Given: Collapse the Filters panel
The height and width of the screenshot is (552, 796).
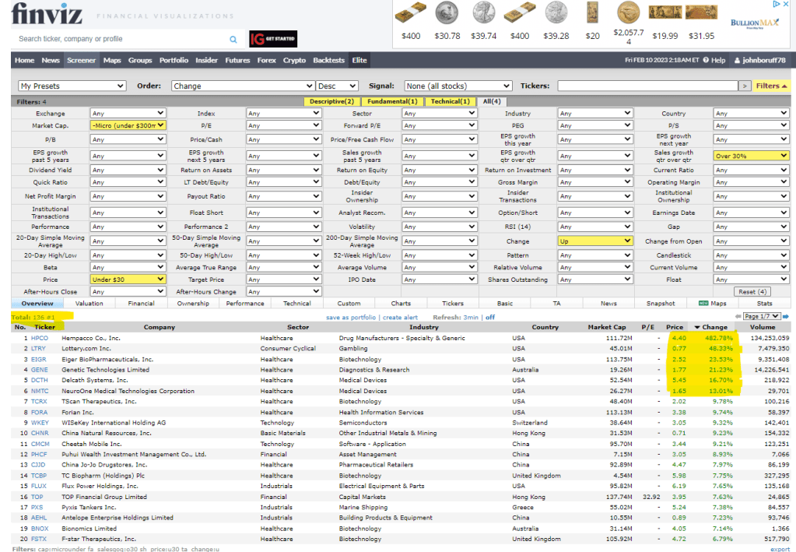Looking at the screenshot, I should click(772, 86).
